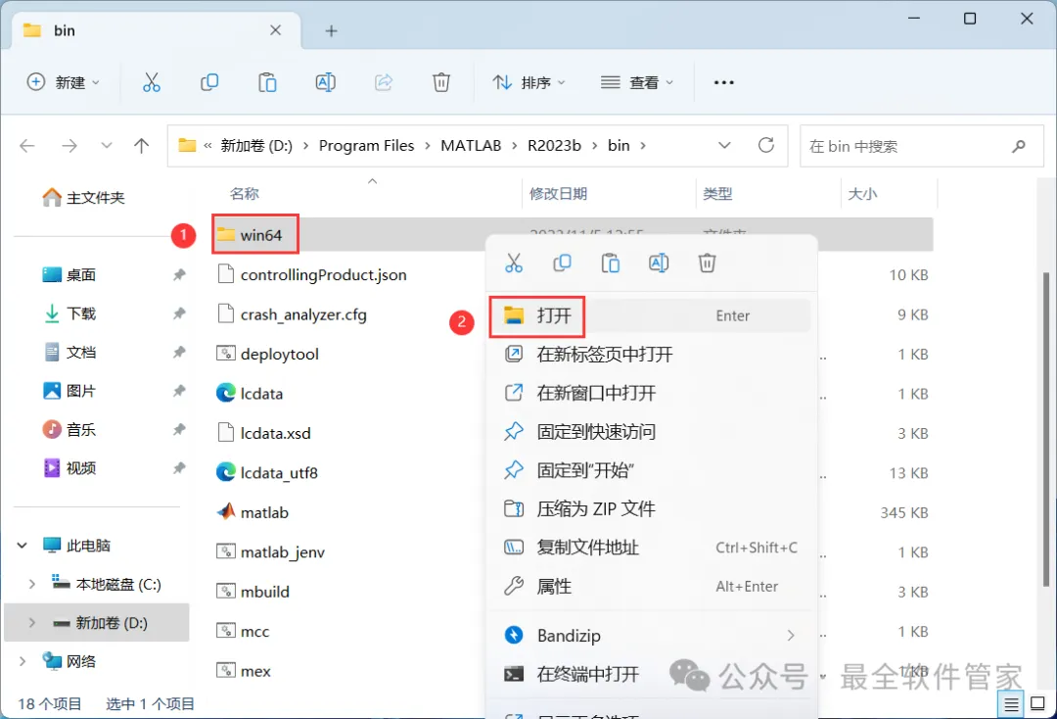Viewport: 1057px width, 719px height.
Task: Open 下载 in the sidebar
Action: [x=69, y=313]
